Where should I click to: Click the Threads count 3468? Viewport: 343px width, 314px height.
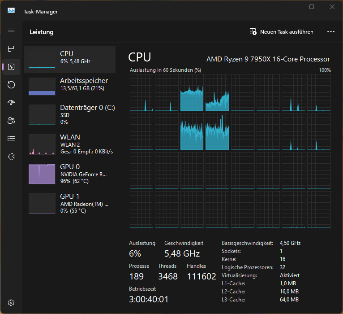[168, 276]
